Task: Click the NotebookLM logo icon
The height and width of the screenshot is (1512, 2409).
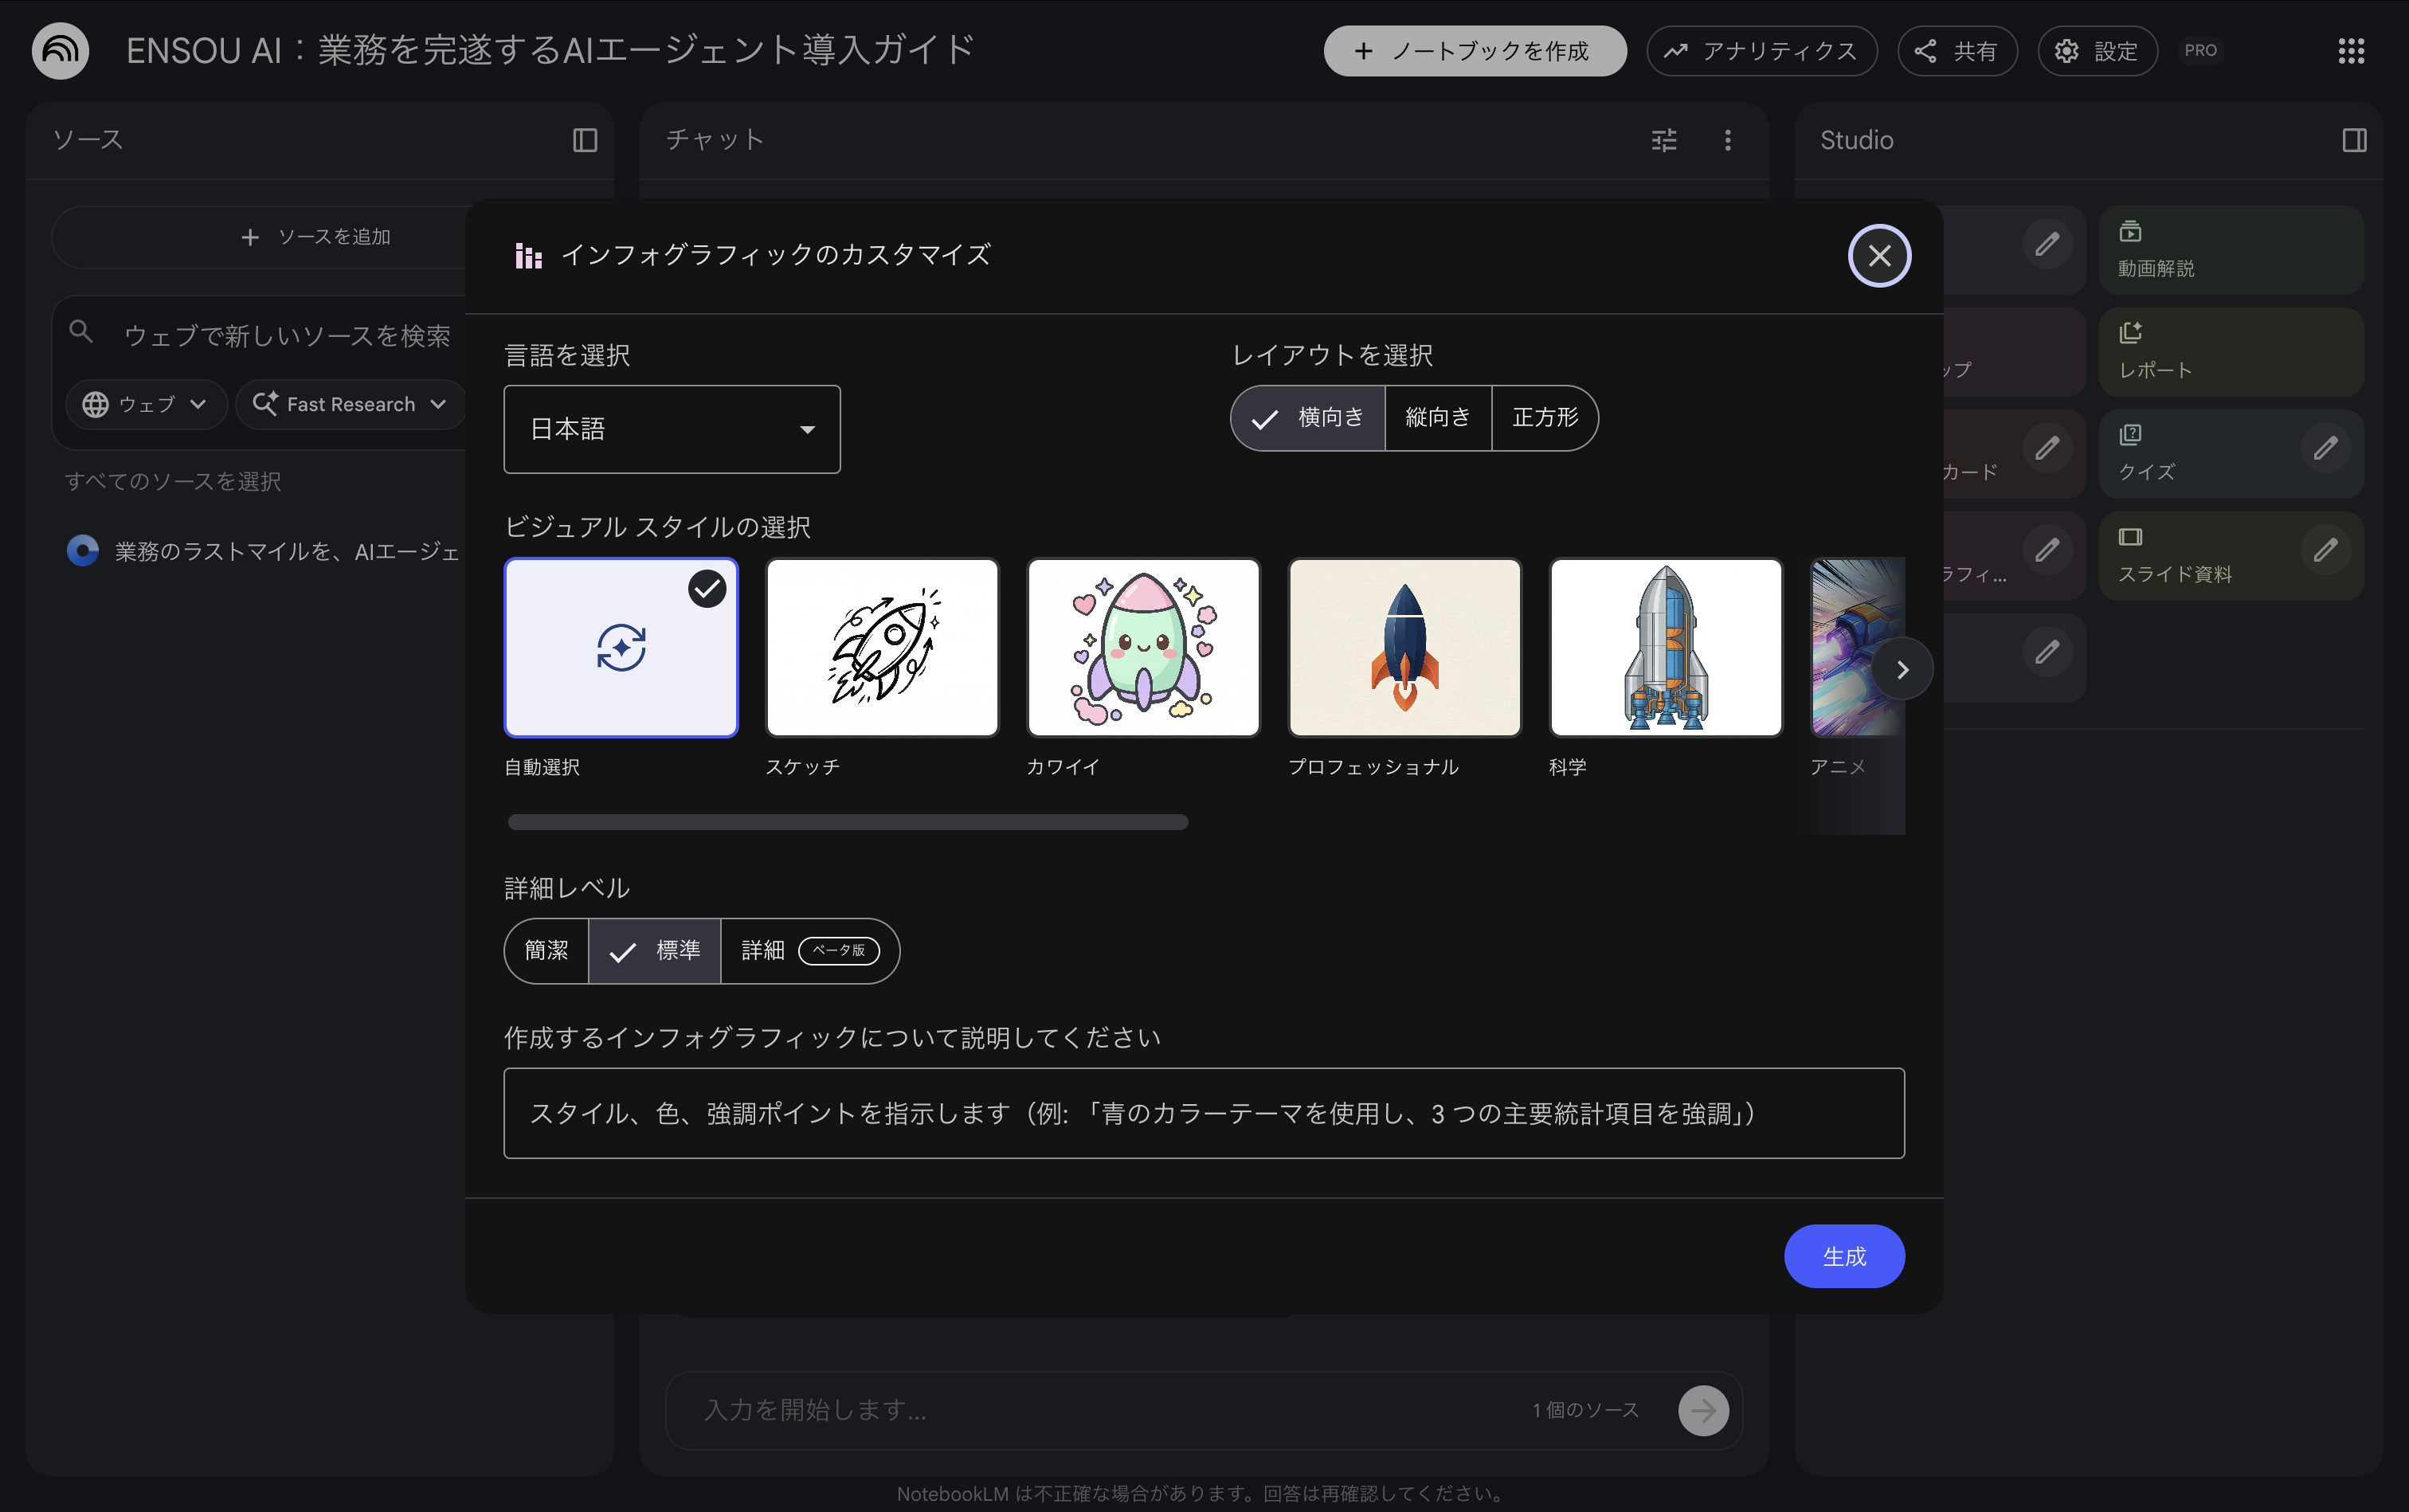Action: point(60,51)
